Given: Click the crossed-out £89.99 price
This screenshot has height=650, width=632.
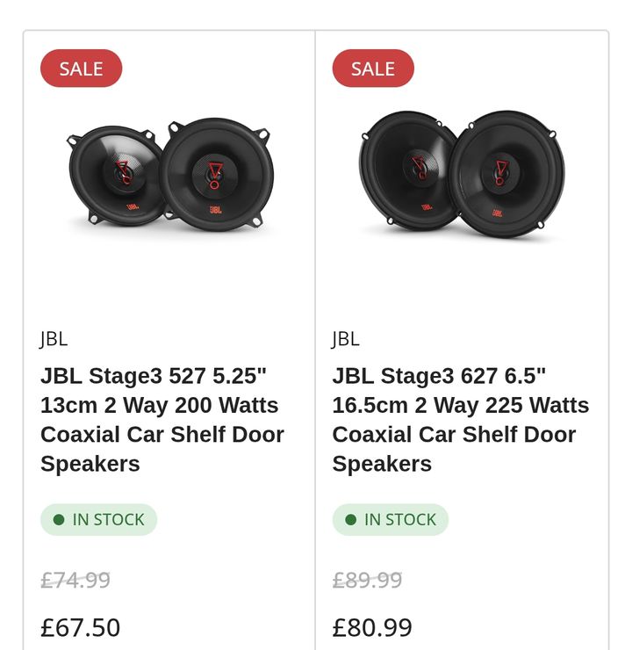Looking at the screenshot, I should tap(367, 581).
